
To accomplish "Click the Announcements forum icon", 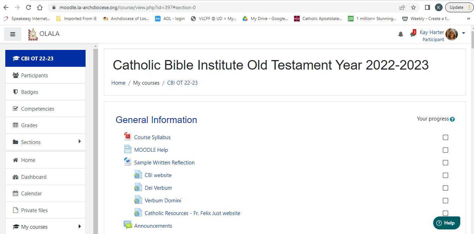I will (x=127, y=225).
